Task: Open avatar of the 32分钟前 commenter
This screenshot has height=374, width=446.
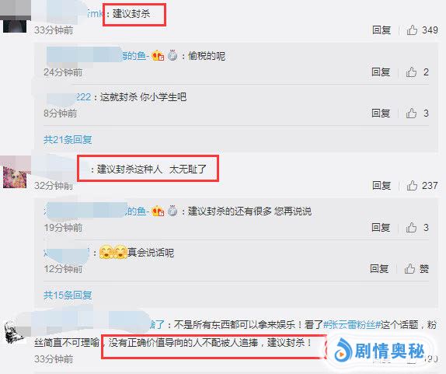Action: tap(15, 173)
